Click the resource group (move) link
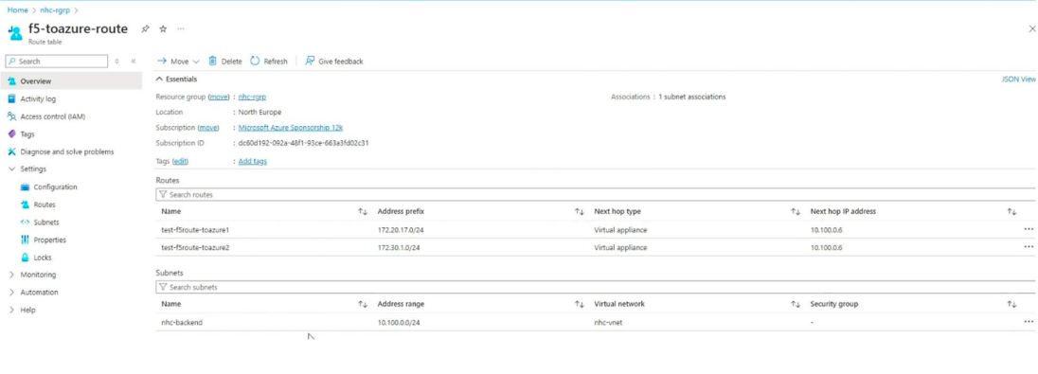Viewport: 1038px width, 374px height. click(219, 97)
